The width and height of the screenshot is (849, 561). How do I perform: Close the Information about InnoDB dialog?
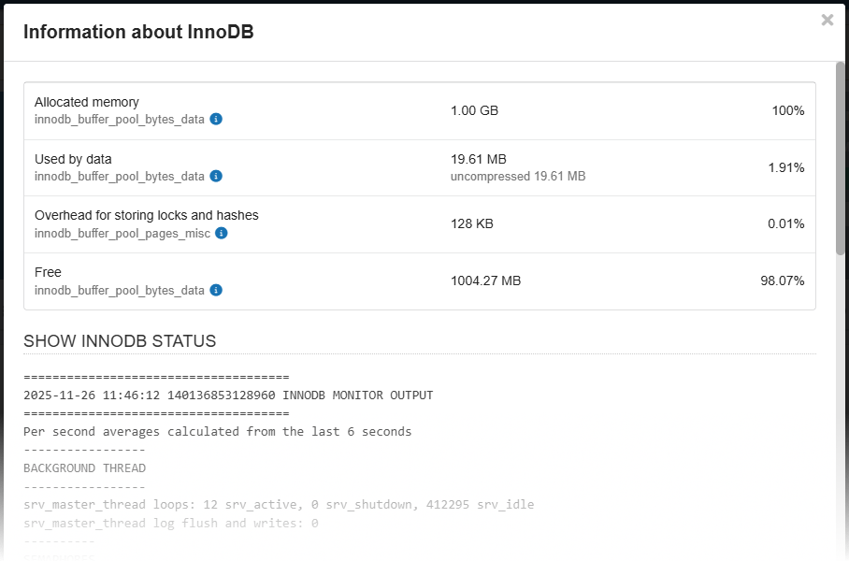pos(827,20)
